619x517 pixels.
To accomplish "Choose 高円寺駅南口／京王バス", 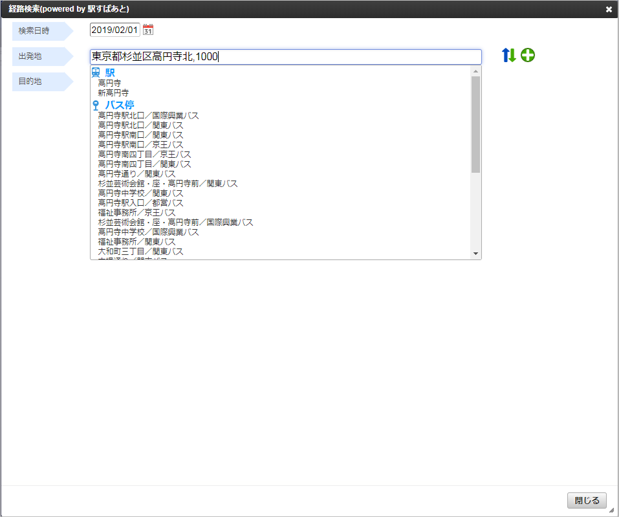I will [x=140, y=144].
